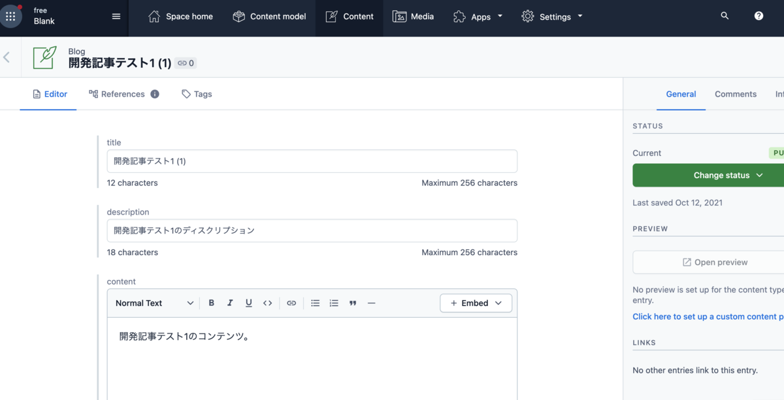Insert a numbered list
Image resolution: width=784 pixels, height=400 pixels.
click(334, 303)
